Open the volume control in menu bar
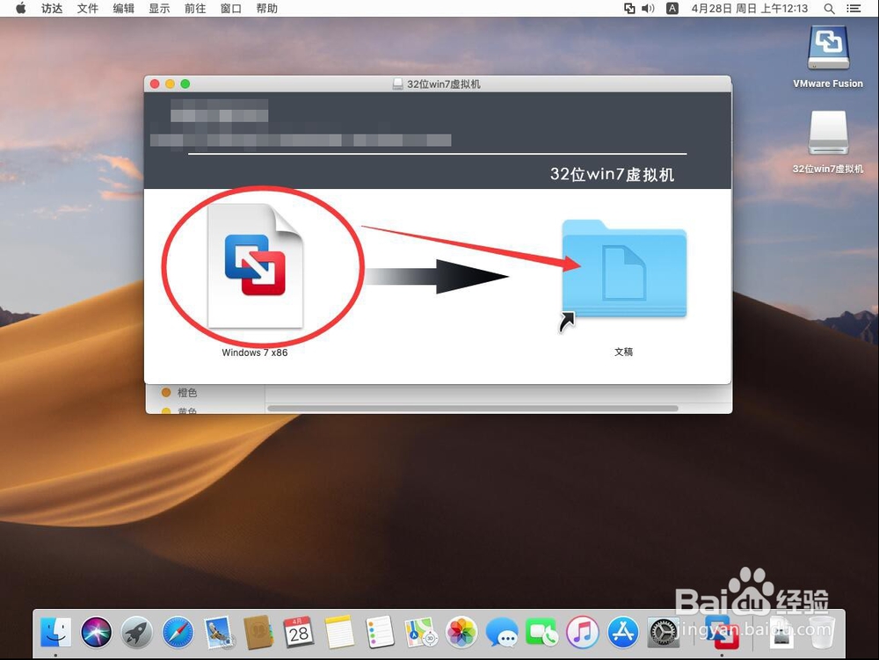Viewport: 879px width, 660px height. (x=649, y=9)
